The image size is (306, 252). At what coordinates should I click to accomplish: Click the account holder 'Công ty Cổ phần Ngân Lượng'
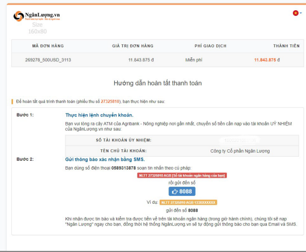240,151
